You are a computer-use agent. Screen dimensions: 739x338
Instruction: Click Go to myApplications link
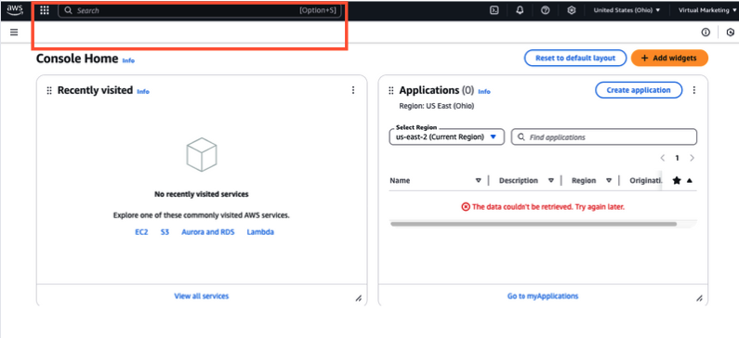(543, 296)
